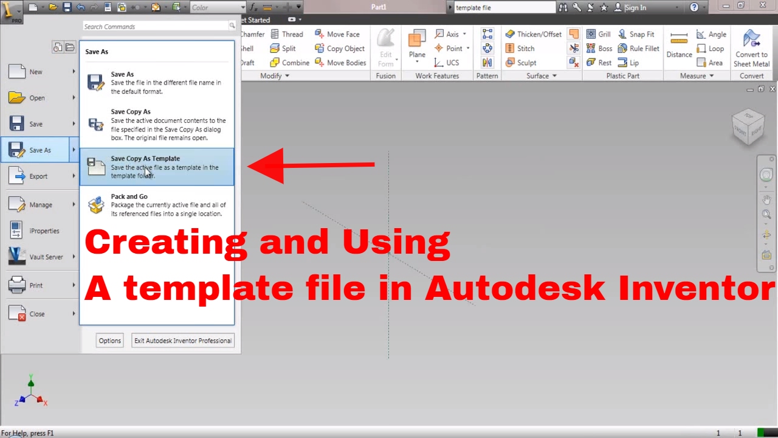Click the Undo icon in quick access toolbar
This screenshot has width=778, height=438.
click(81, 7)
